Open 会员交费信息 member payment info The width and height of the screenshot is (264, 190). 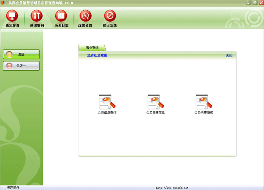[x=156, y=102]
